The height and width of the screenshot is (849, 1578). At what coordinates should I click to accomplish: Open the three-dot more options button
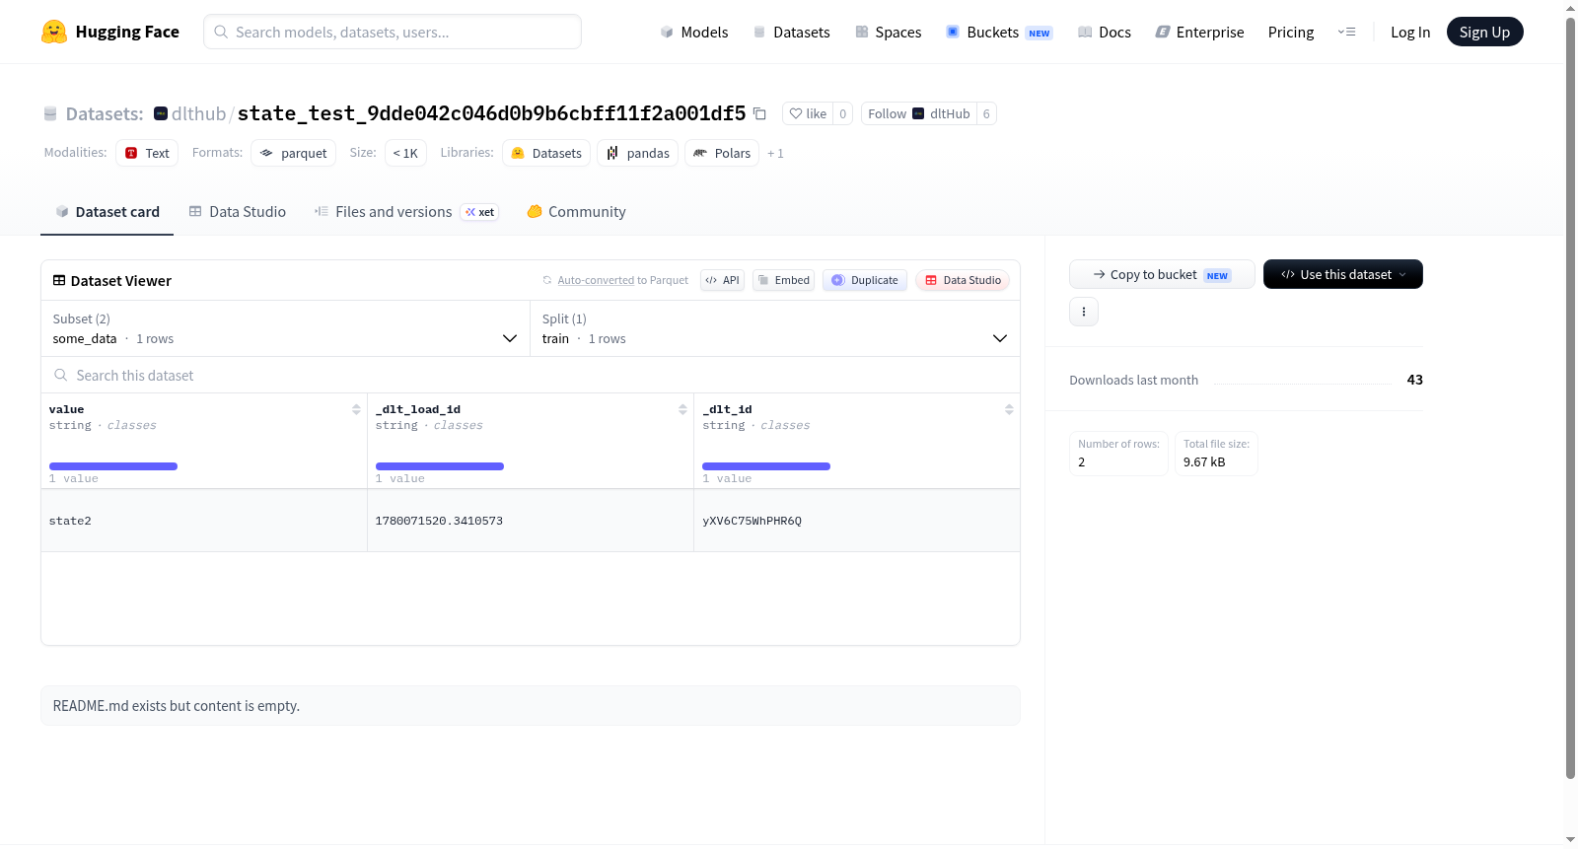(1084, 312)
